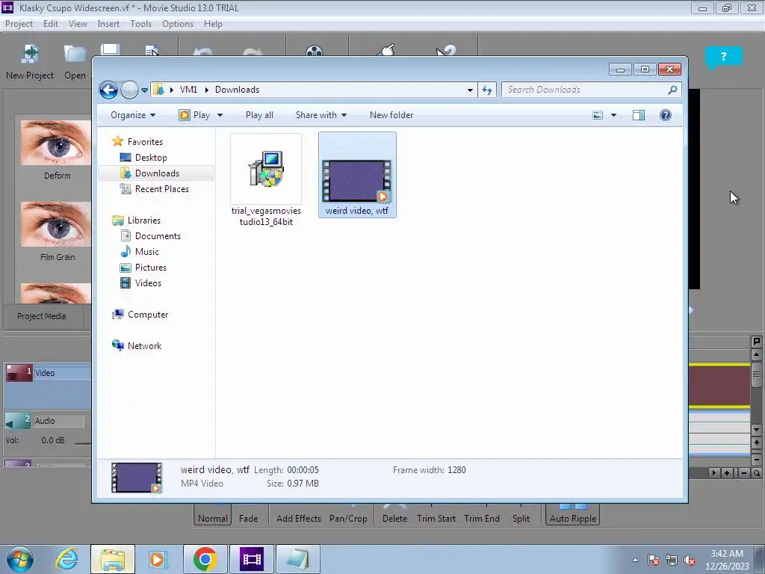Open recent pages dropdown beside Forward arrow
This screenshot has height=574, width=765.
click(144, 90)
